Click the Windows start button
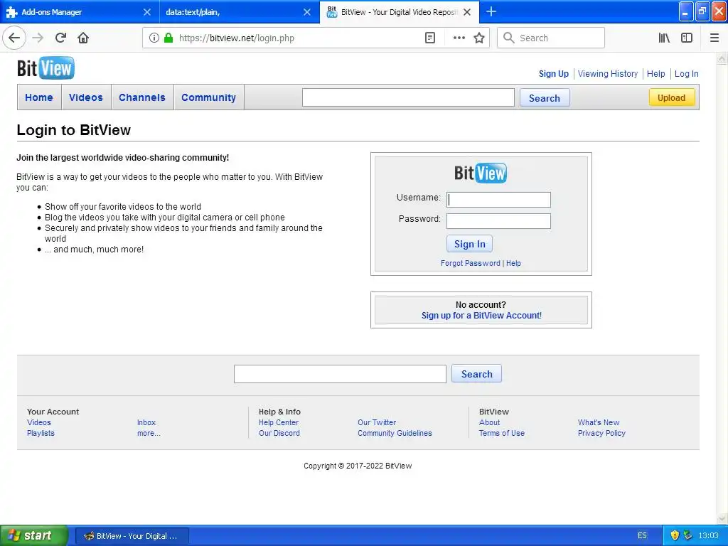The image size is (728, 546). (34, 535)
